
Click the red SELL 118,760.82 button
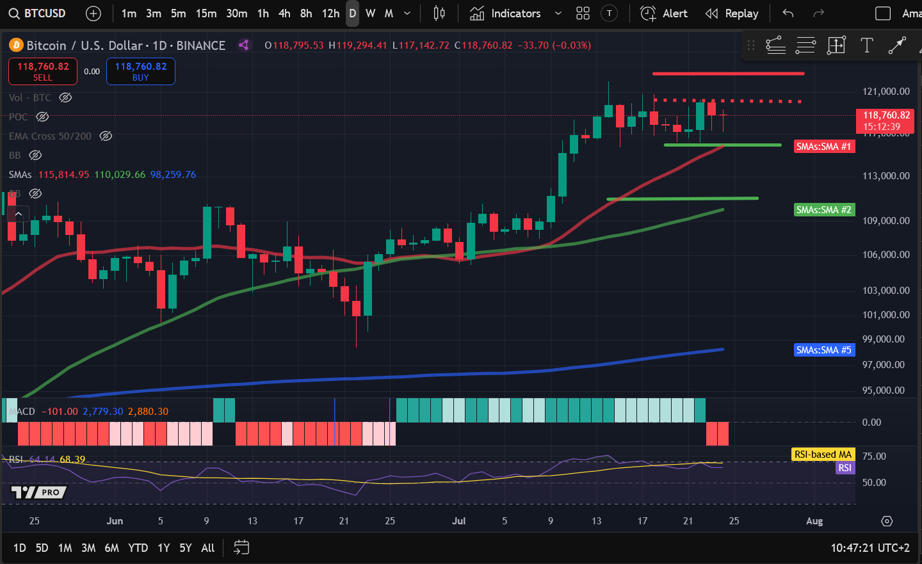click(x=43, y=71)
